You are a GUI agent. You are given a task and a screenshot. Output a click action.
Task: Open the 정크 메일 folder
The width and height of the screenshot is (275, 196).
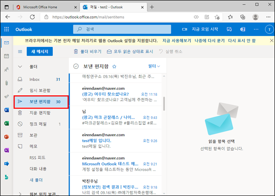tap(41, 124)
